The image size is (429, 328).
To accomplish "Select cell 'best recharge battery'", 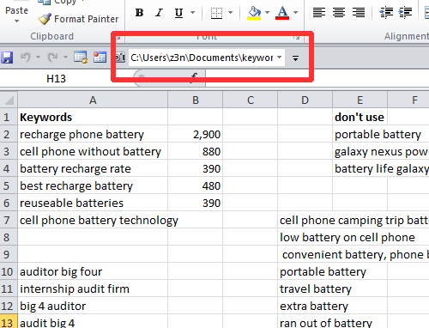I will tap(93, 186).
